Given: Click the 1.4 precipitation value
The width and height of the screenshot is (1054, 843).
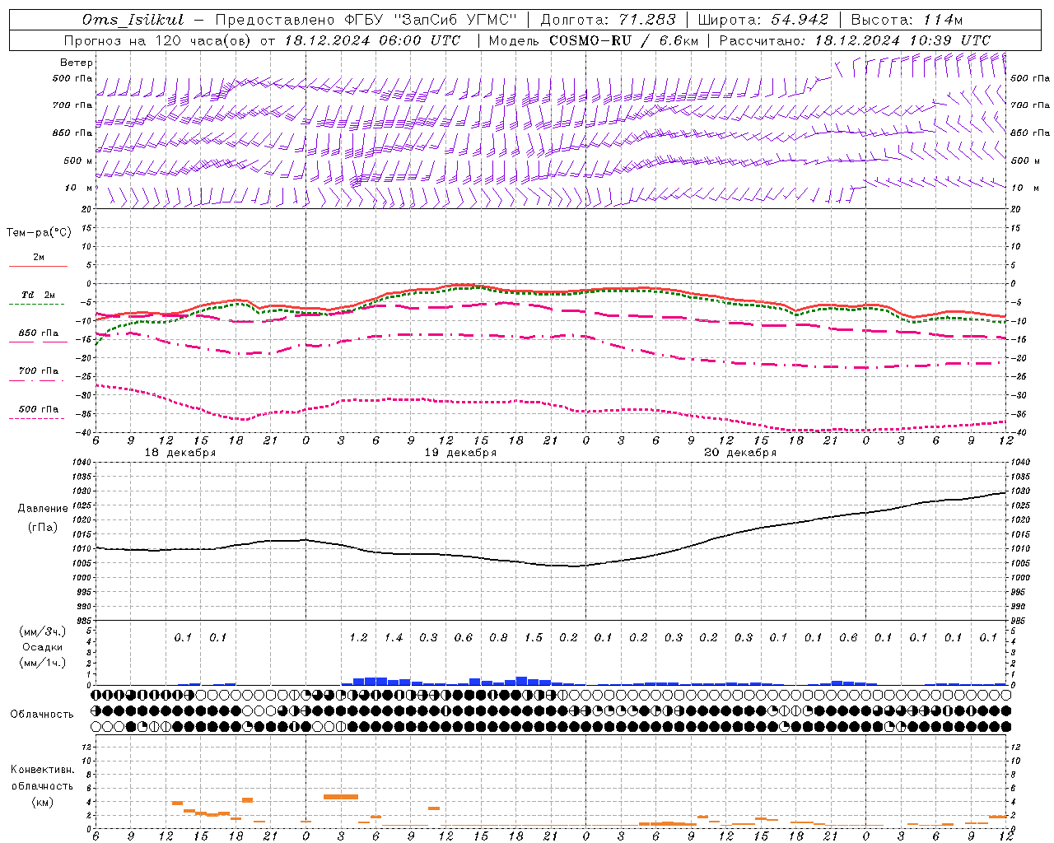Looking at the screenshot, I should [394, 637].
